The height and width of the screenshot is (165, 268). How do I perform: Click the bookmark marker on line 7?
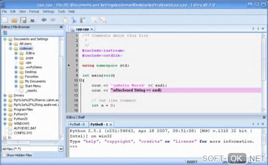[69, 65]
